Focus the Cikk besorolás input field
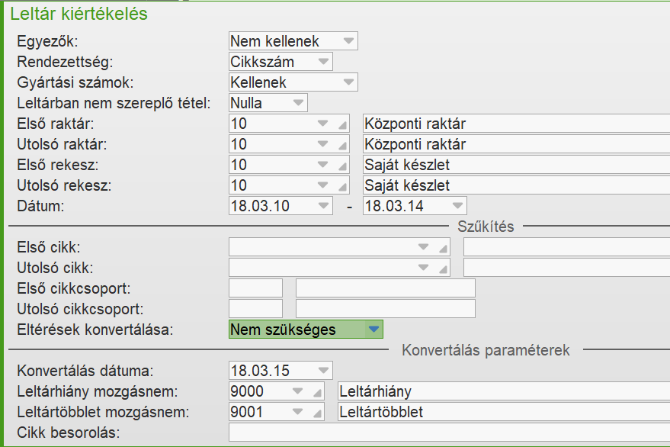Viewport: 670px width, 447px height. click(448, 433)
